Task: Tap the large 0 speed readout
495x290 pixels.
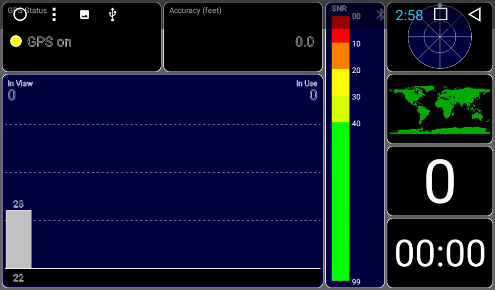Action: click(440, 181)
